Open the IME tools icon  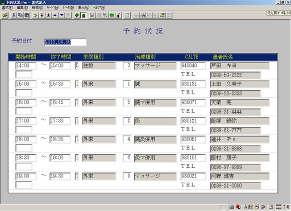(x=257, y=207)
